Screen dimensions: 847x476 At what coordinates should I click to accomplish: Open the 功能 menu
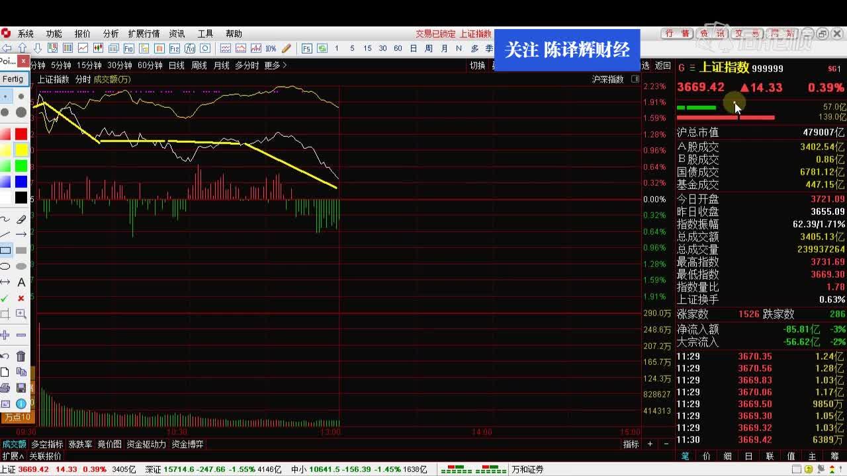tap(54, 34)
